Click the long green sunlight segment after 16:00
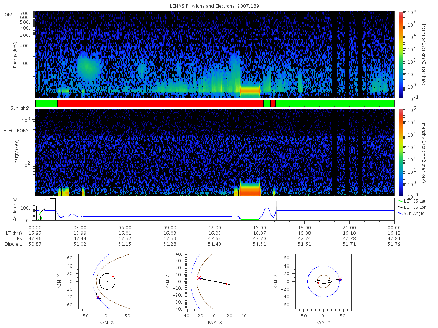The image size is (438, 328). click(x=335, y=104)
